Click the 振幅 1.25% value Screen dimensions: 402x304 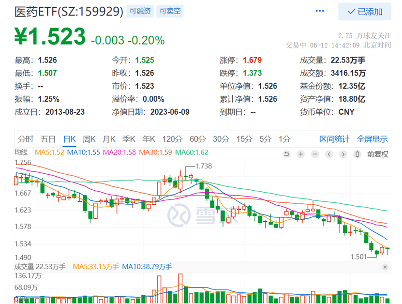click(48, 99)
